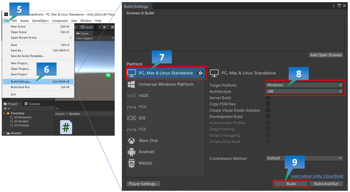Toggle Autoconnect Profiler checkbox
The width and height of the screenshot is (350, 192).
point(268,123)
